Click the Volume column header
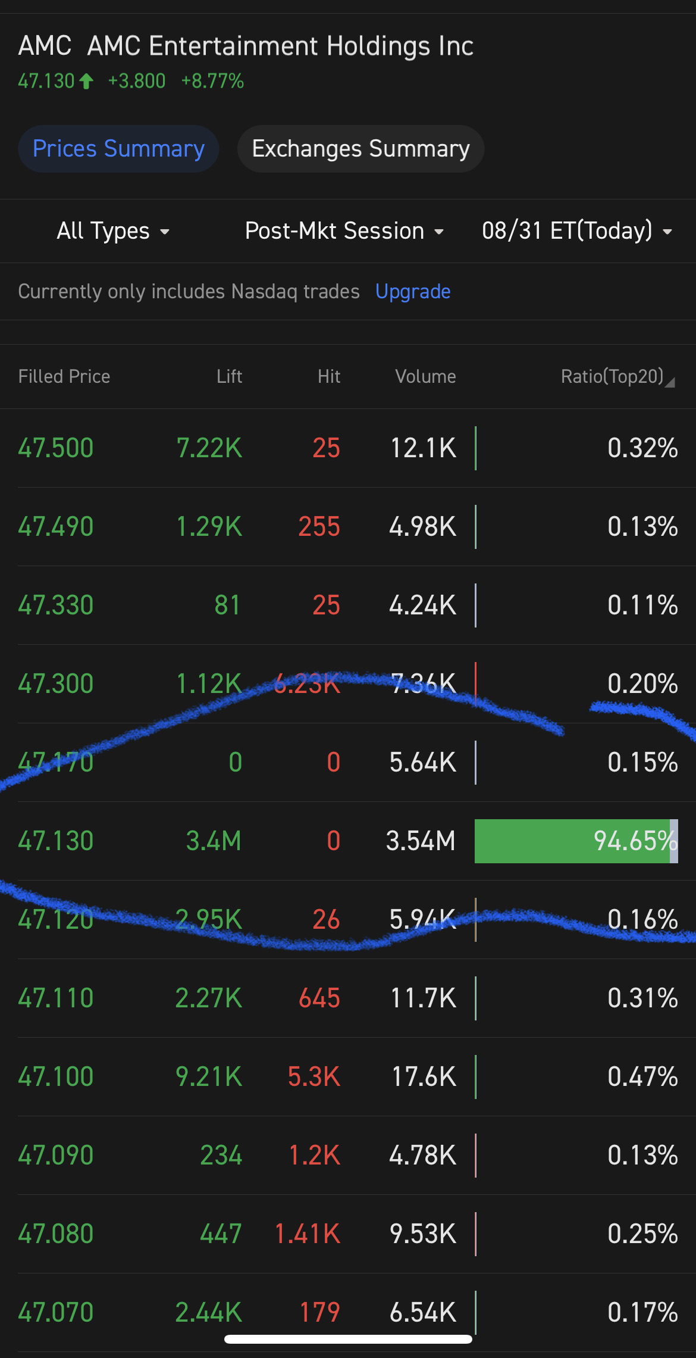 [x=425, y=377]
